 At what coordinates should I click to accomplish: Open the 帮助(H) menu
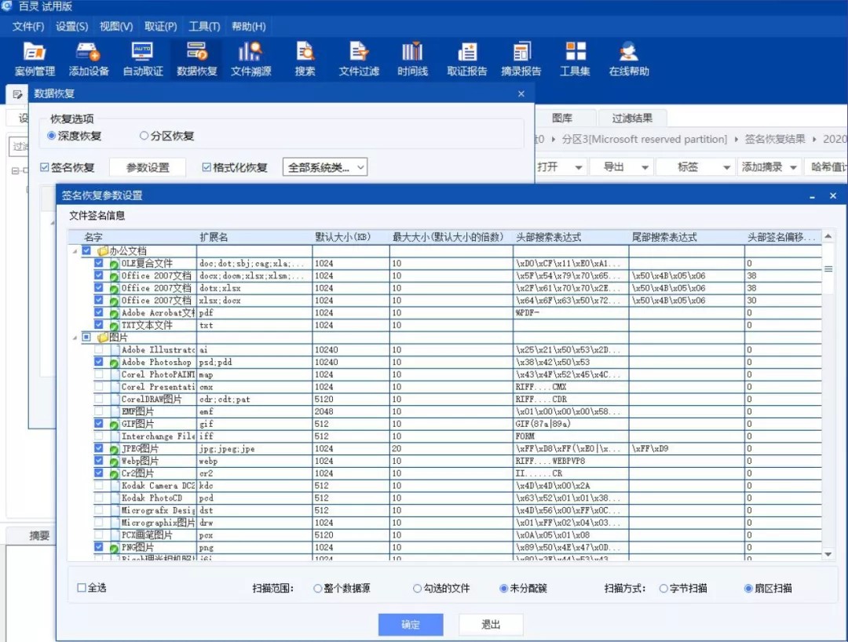249,27
